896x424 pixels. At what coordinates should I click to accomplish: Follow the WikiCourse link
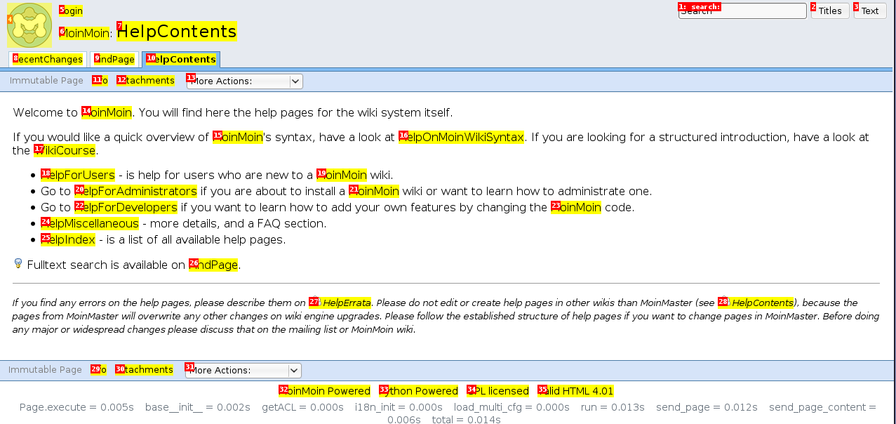pyautogui.click(x=65, y=151)
